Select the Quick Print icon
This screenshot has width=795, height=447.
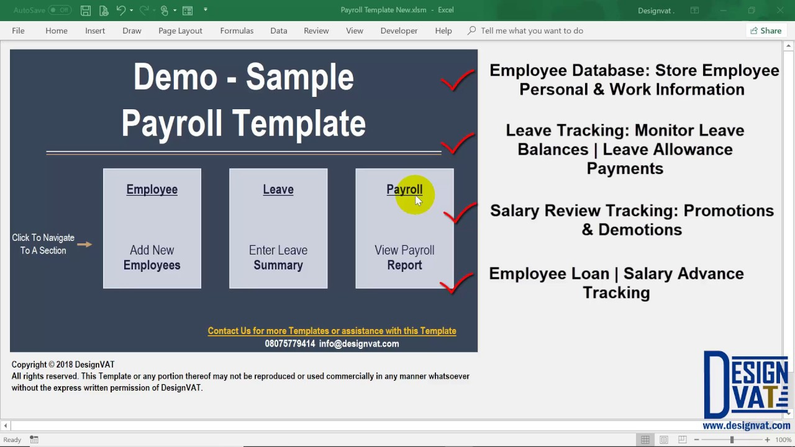coord(103,10)
